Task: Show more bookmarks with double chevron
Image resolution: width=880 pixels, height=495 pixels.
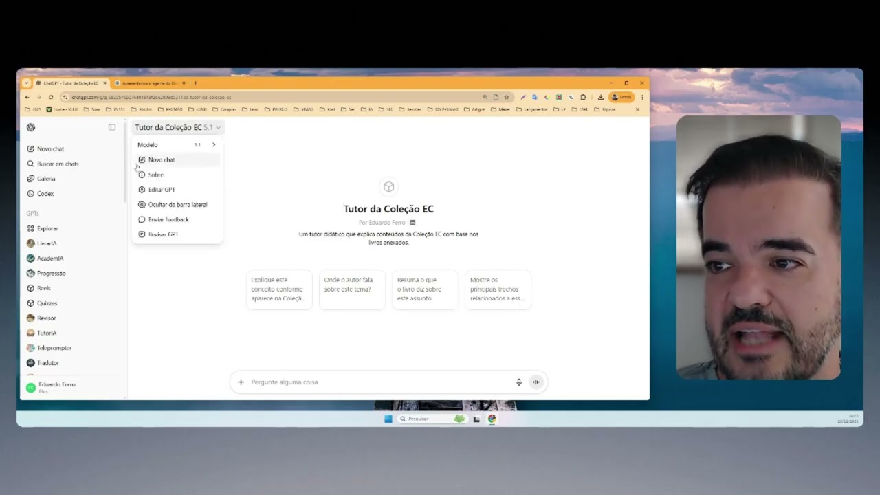Action: (637, 109)
